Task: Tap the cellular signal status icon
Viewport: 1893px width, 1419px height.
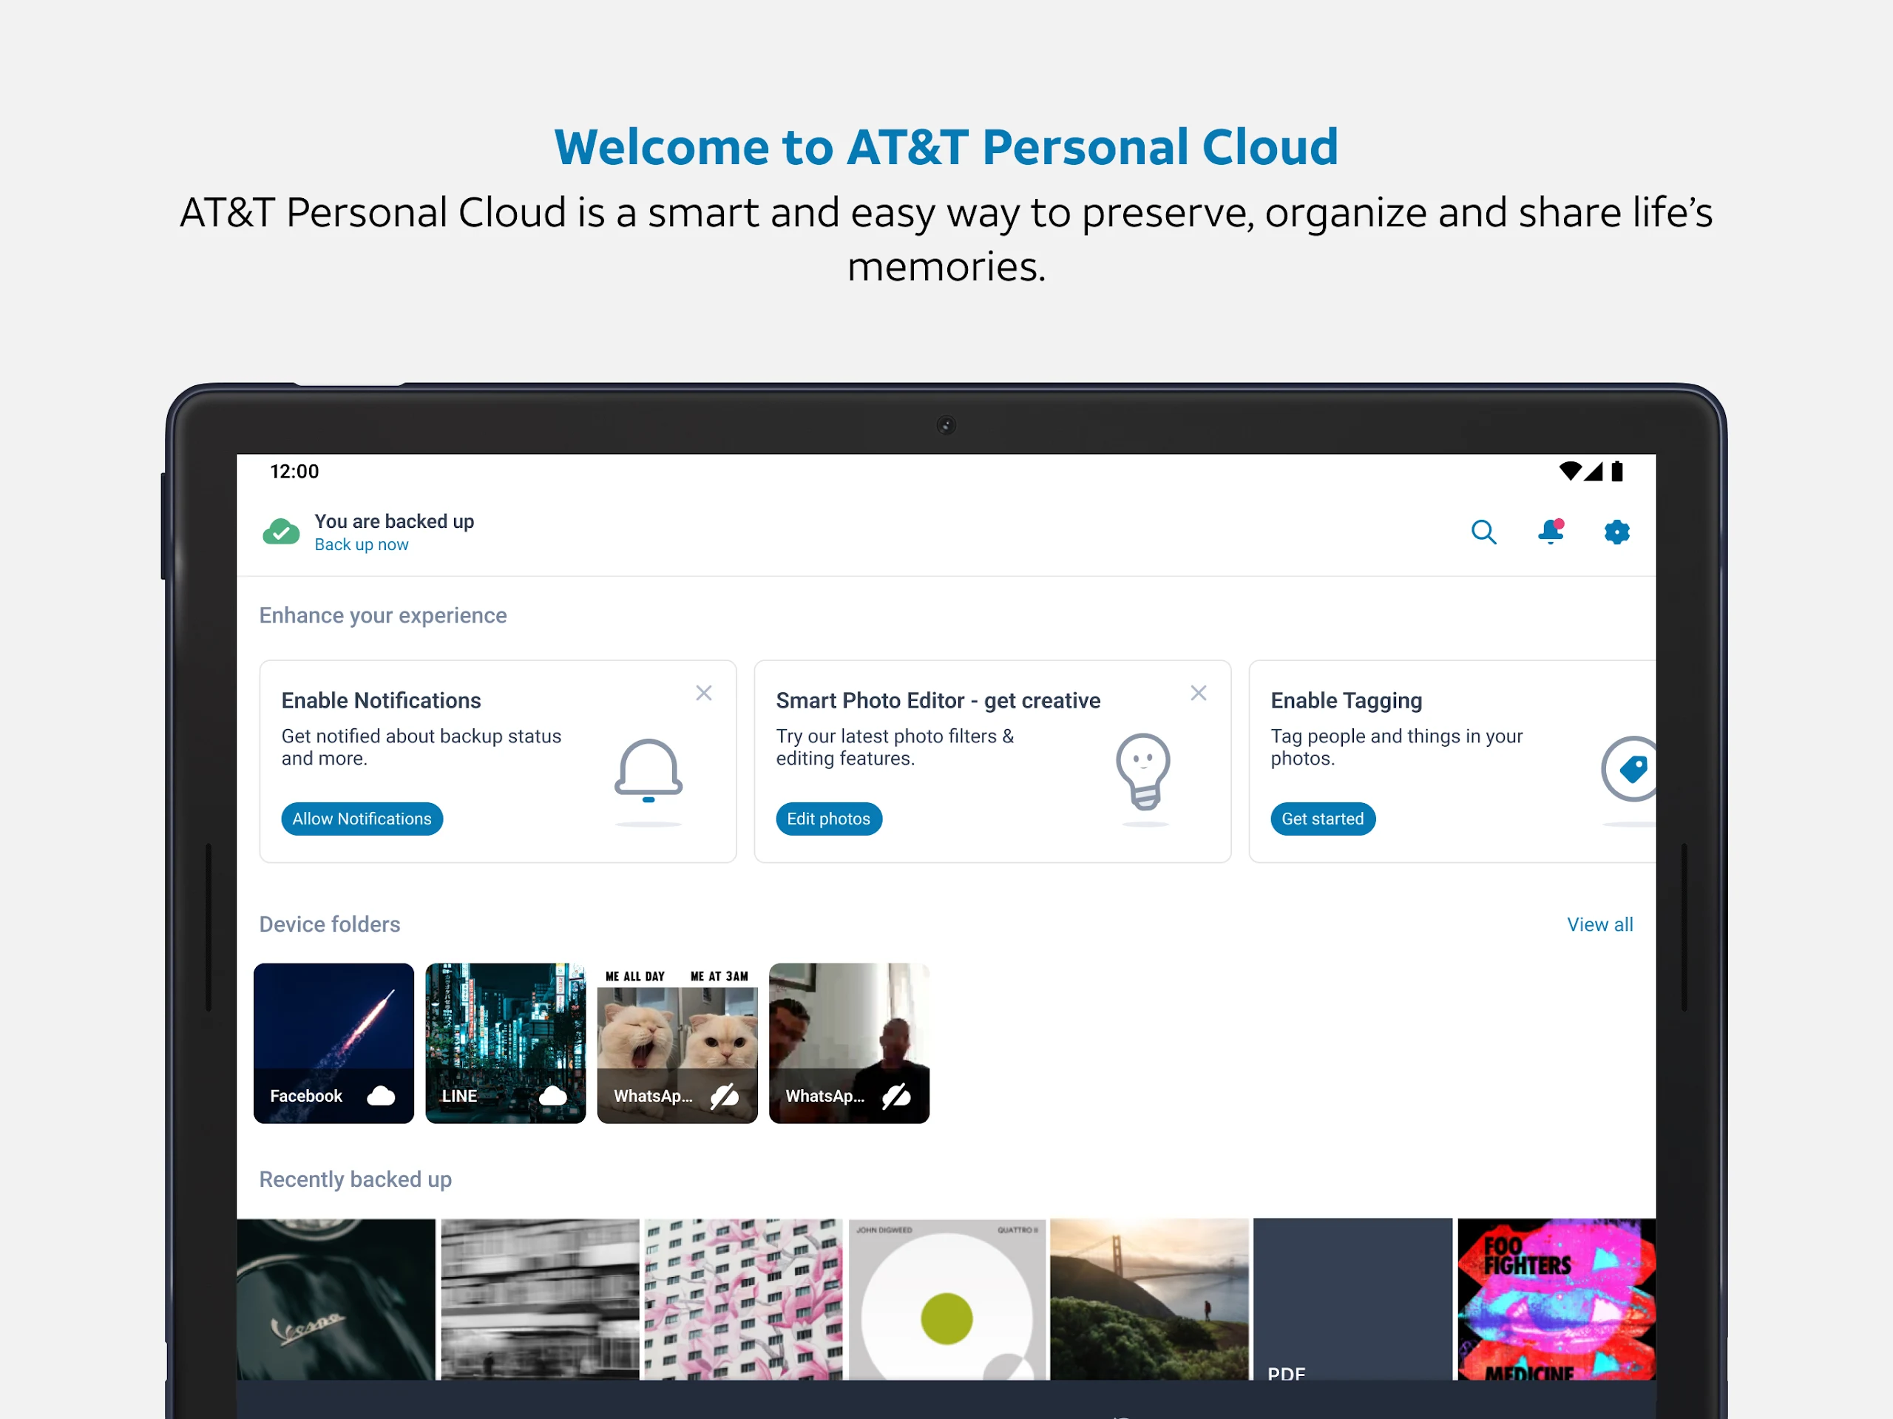Action: click(x=1593, y=472)
